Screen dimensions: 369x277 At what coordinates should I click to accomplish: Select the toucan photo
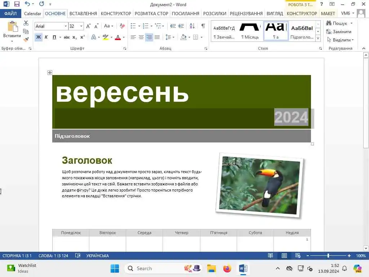click(x=260, y=185)
